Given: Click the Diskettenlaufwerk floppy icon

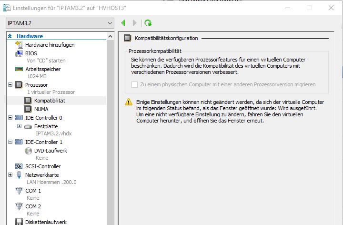Looking at the screenshot, I should (19, 222).
